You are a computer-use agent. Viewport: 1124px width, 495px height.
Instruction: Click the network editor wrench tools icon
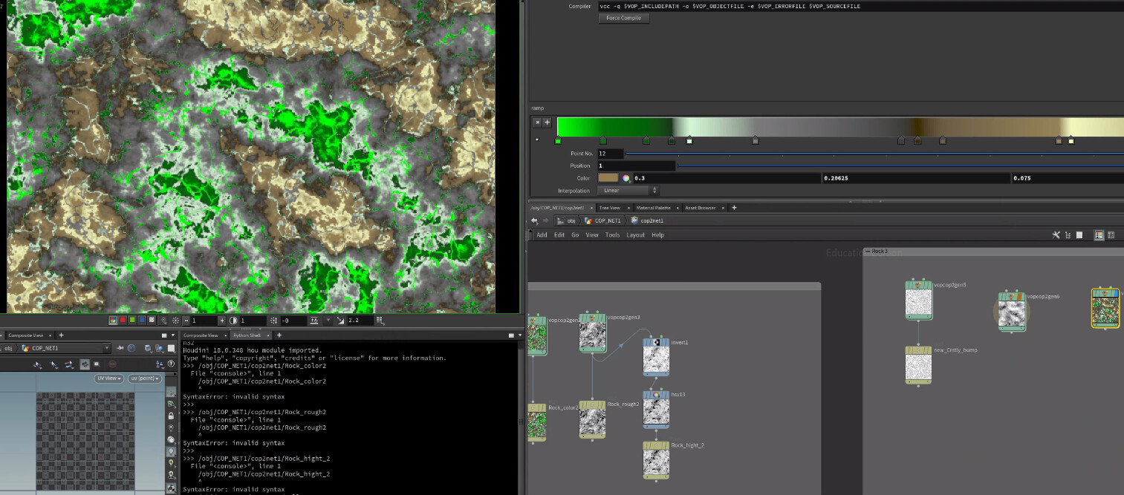(1056, 235)
